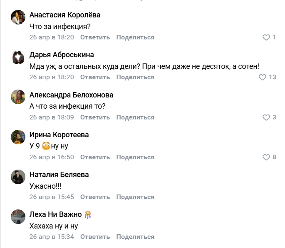Open Наталия Беляева's profile name link

tap(59, 175)
